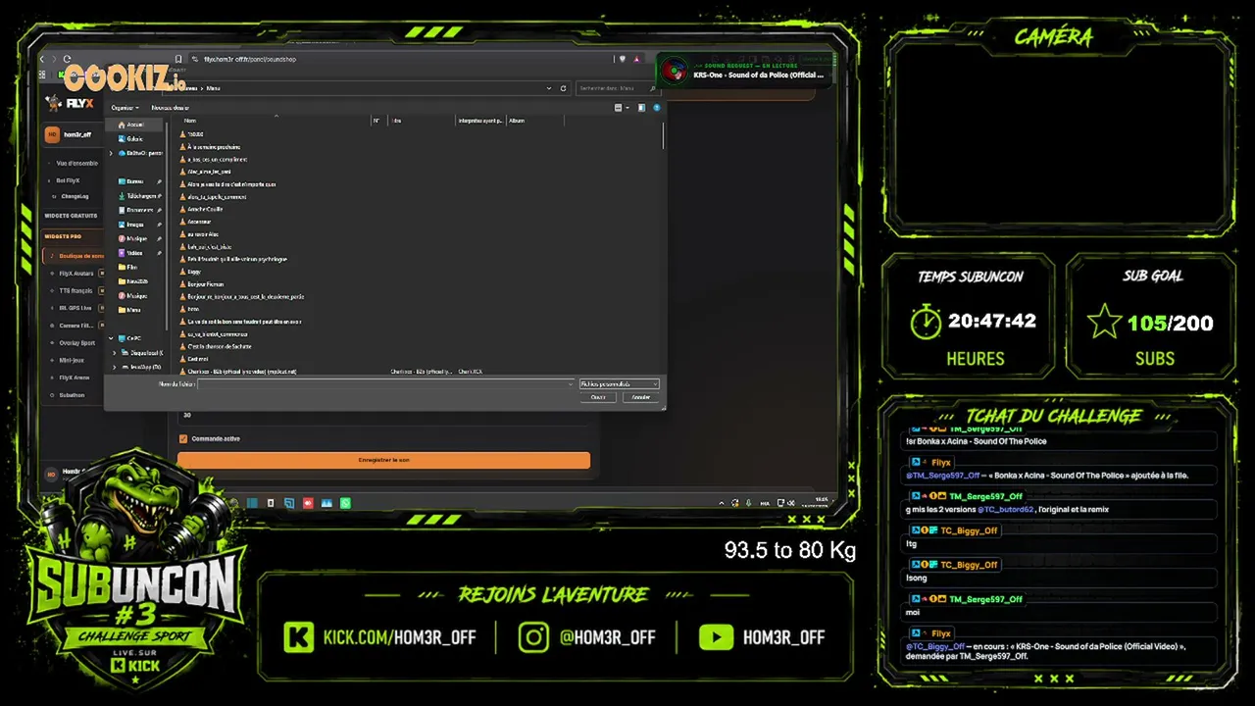
Task: Open Bot FlyX in the sidebar
Action: click(68, 180)
